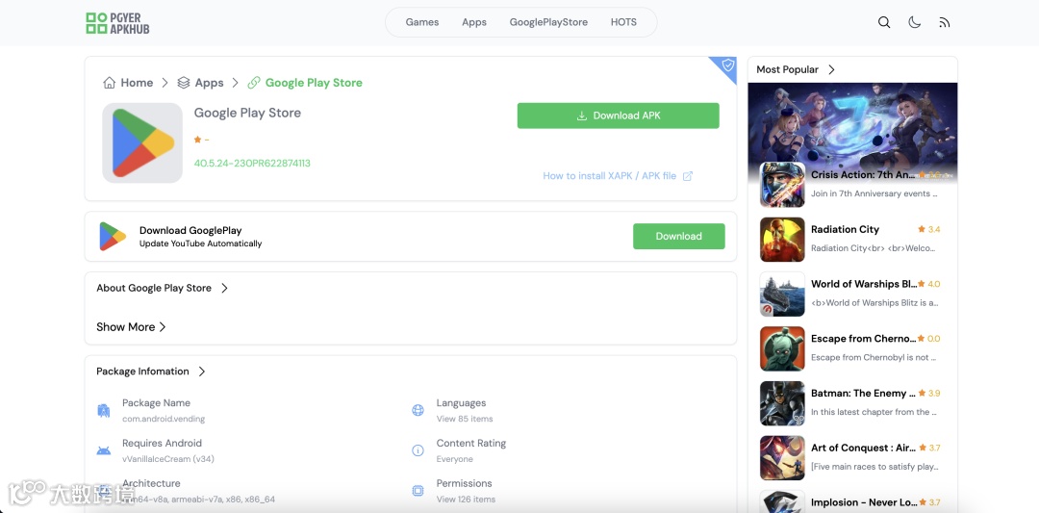Click the Everyone content rating value
Viewport: 1039px width, 513px height.
tap(454, 459)
